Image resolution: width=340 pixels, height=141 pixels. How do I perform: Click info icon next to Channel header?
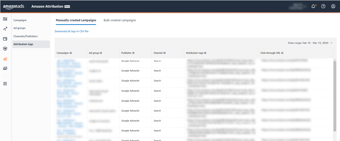(x=165, y=53)
